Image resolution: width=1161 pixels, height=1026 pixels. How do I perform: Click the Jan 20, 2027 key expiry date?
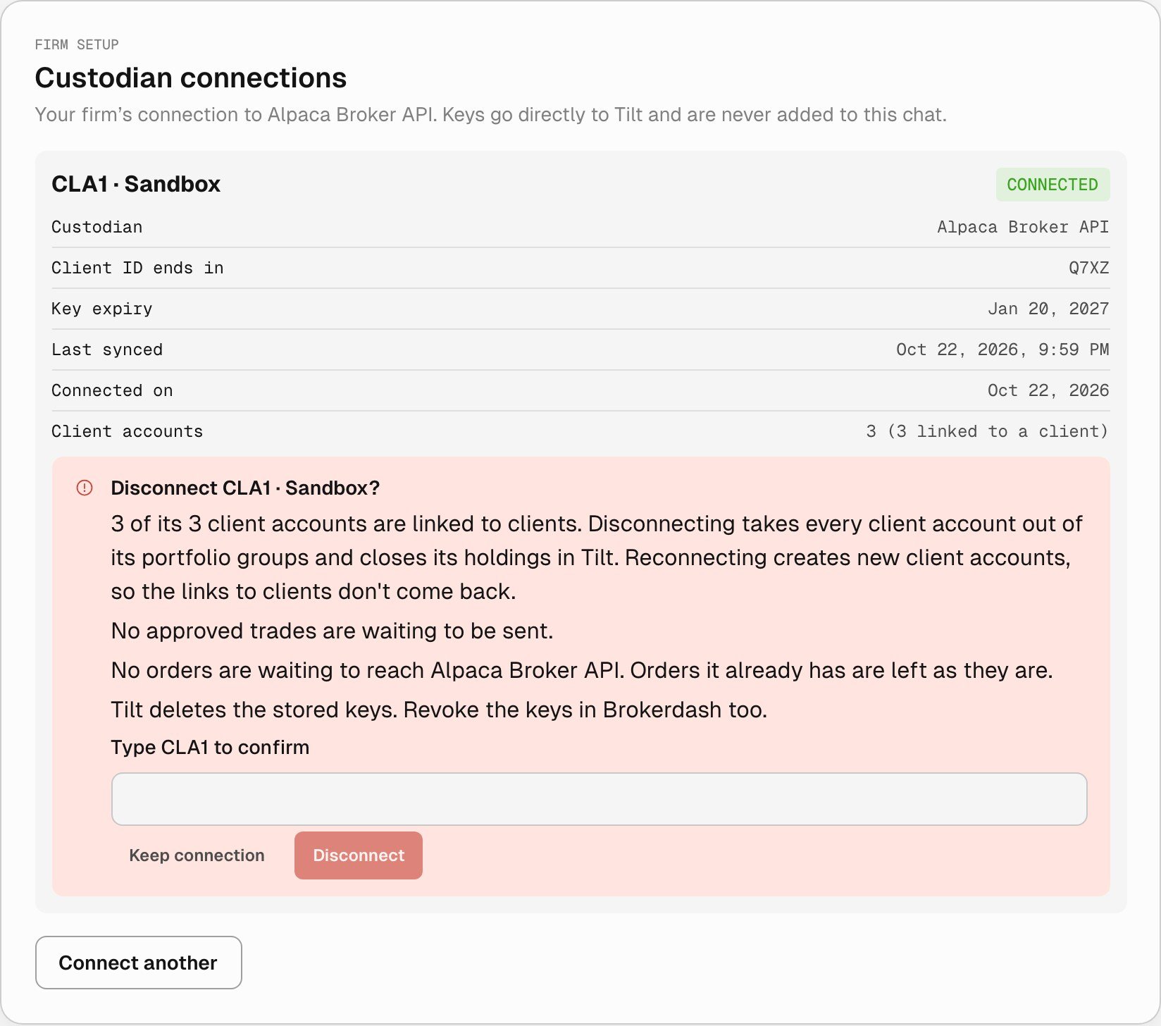(1048, 309)
